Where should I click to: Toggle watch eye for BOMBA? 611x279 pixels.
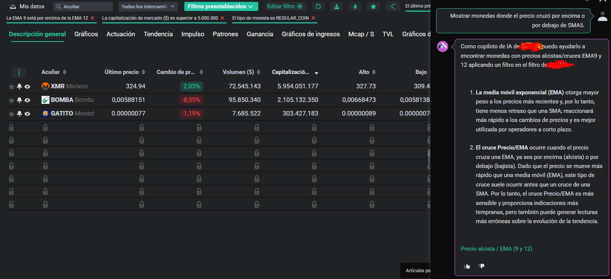[x=27, y=100]
